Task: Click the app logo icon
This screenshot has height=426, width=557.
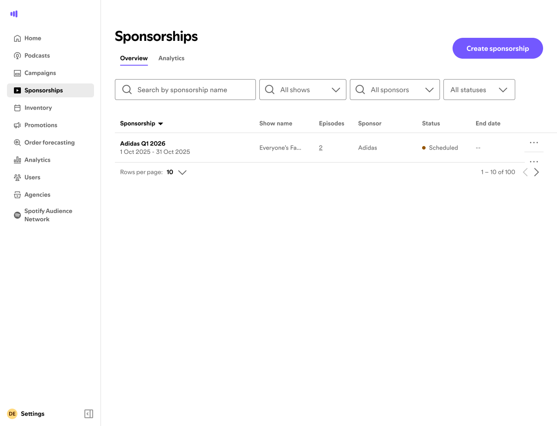Action: pos(14,14)
